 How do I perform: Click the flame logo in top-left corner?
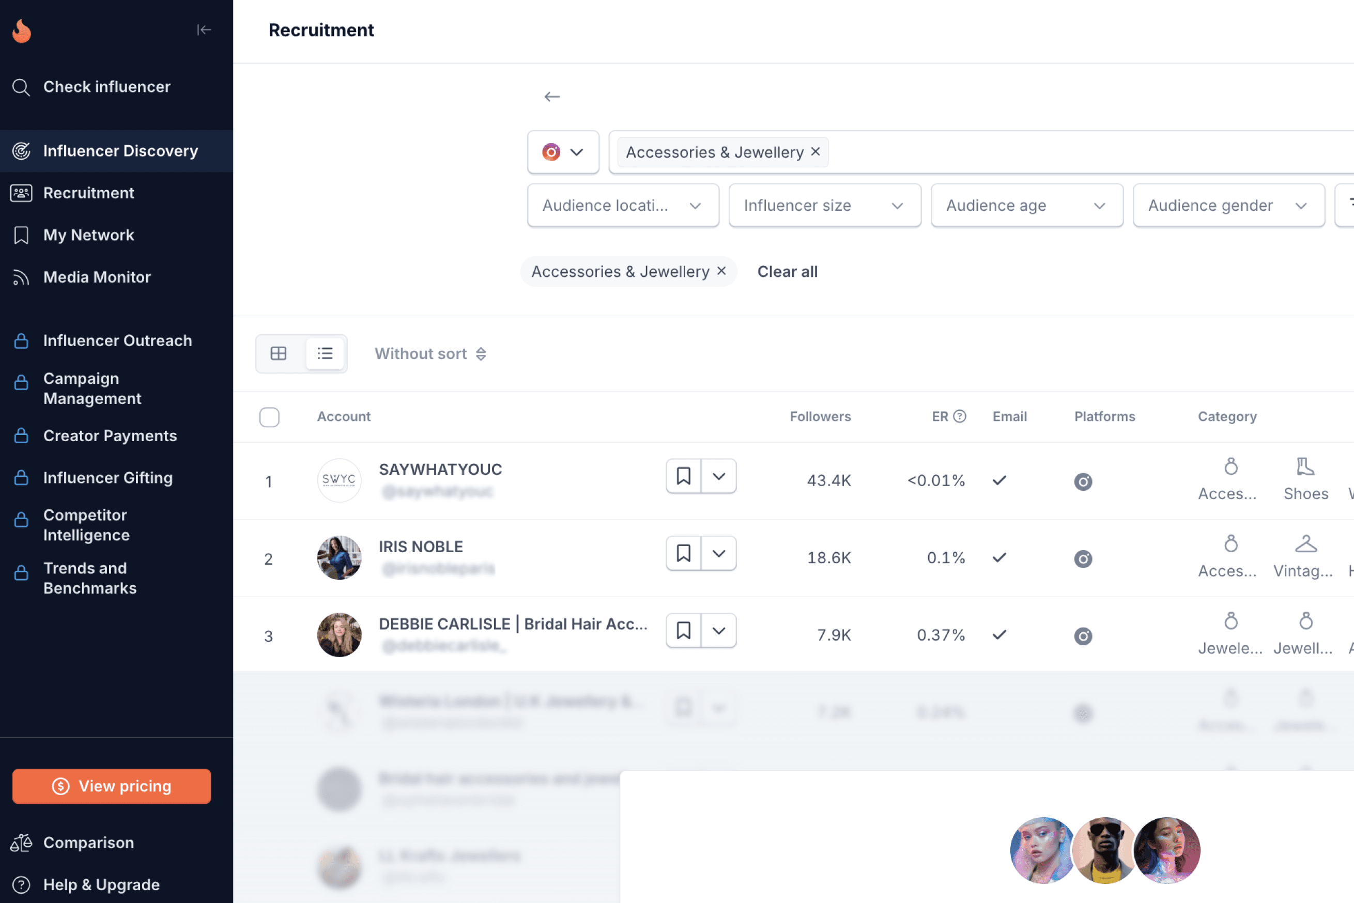pos(21,31)
